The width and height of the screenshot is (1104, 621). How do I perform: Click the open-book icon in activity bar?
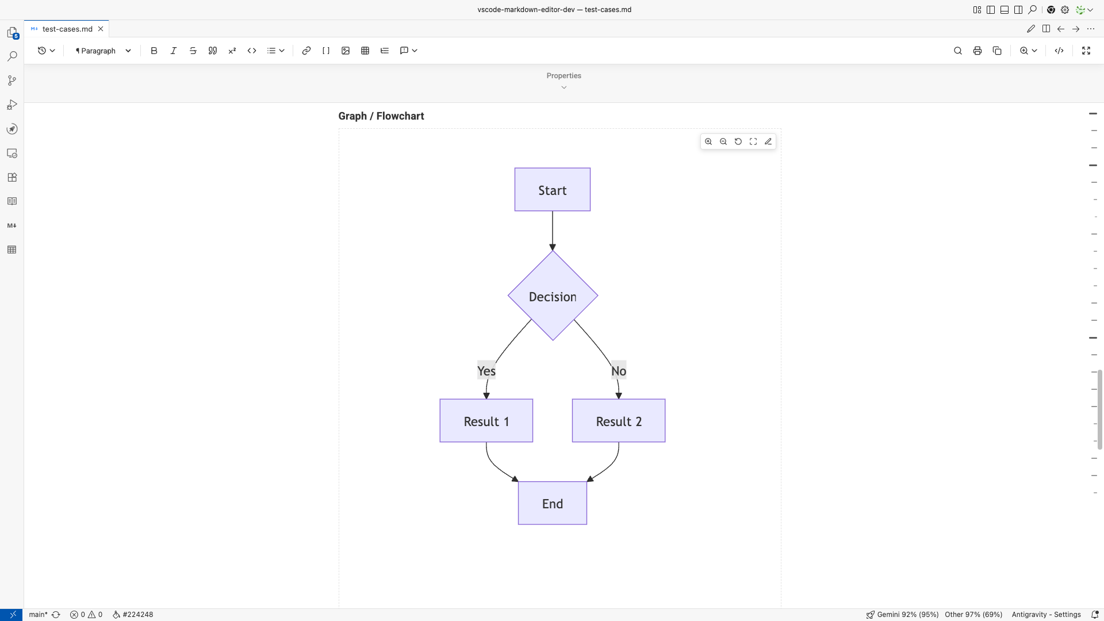click(x=12, y=201)
